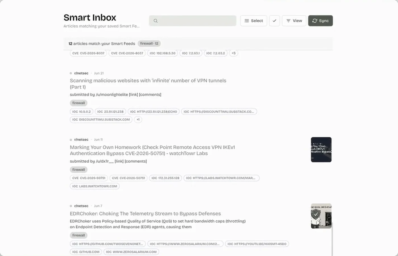Open the r/netsec source on Jun 21 article
This screenshot has height=256, width=398.
[x=81, y=73]
